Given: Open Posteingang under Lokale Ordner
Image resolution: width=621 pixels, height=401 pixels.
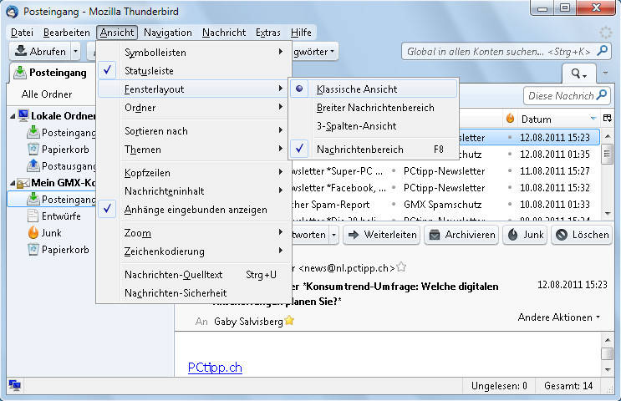Looking at the screenshot, I should (61, 133).
